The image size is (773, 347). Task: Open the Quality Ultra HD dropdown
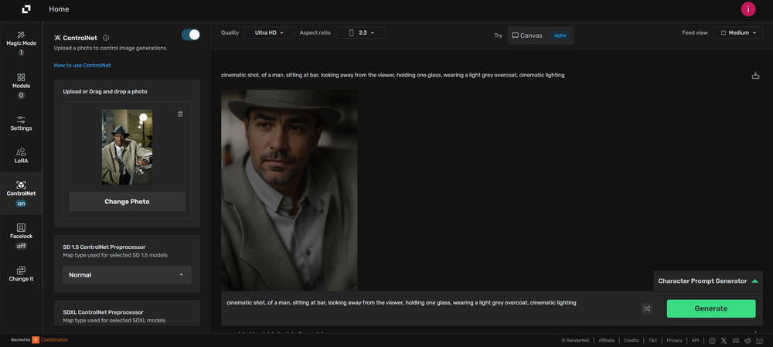pos(269,32)
